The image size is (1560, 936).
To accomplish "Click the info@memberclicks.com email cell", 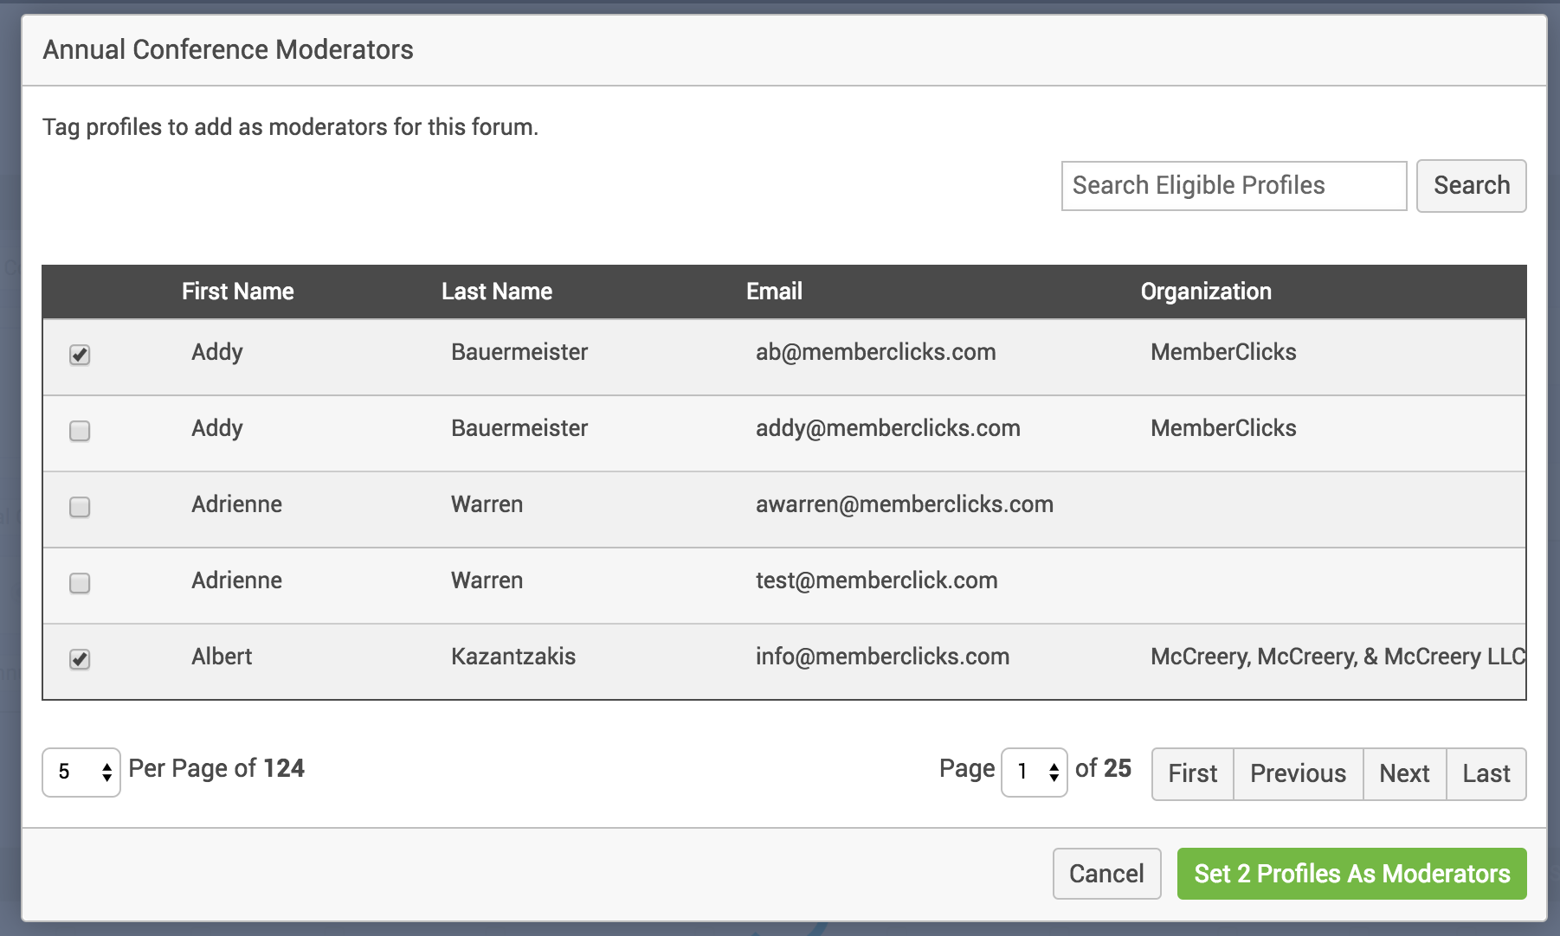I will tap(882, 657).
